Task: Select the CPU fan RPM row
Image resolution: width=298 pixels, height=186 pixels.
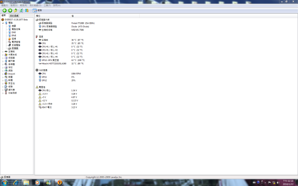Action: pyautogui.click(x=60, y=73)
